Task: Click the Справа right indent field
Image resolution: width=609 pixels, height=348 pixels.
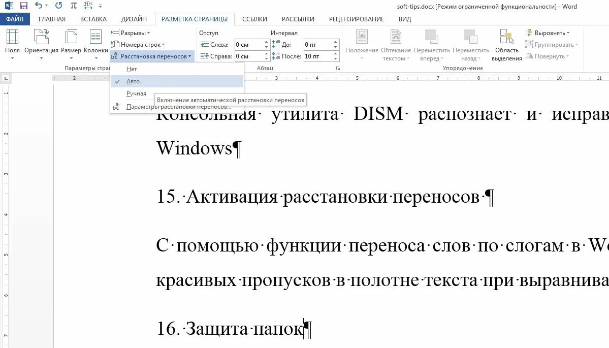Action: (x=249, y=56)
